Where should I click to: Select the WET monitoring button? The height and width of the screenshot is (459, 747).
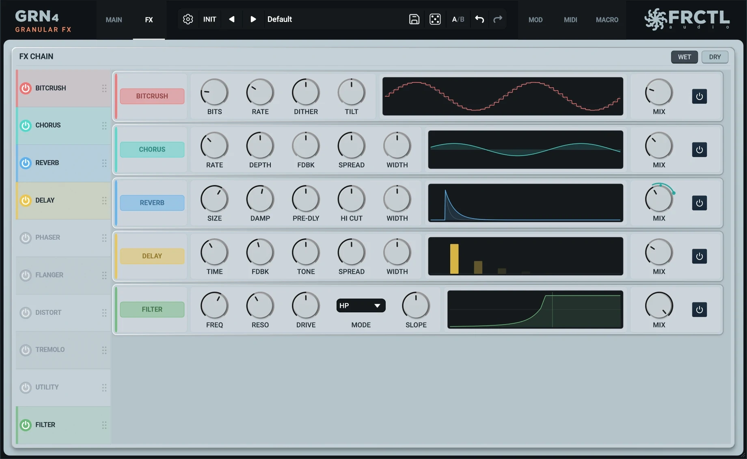(x=684, y=57)
